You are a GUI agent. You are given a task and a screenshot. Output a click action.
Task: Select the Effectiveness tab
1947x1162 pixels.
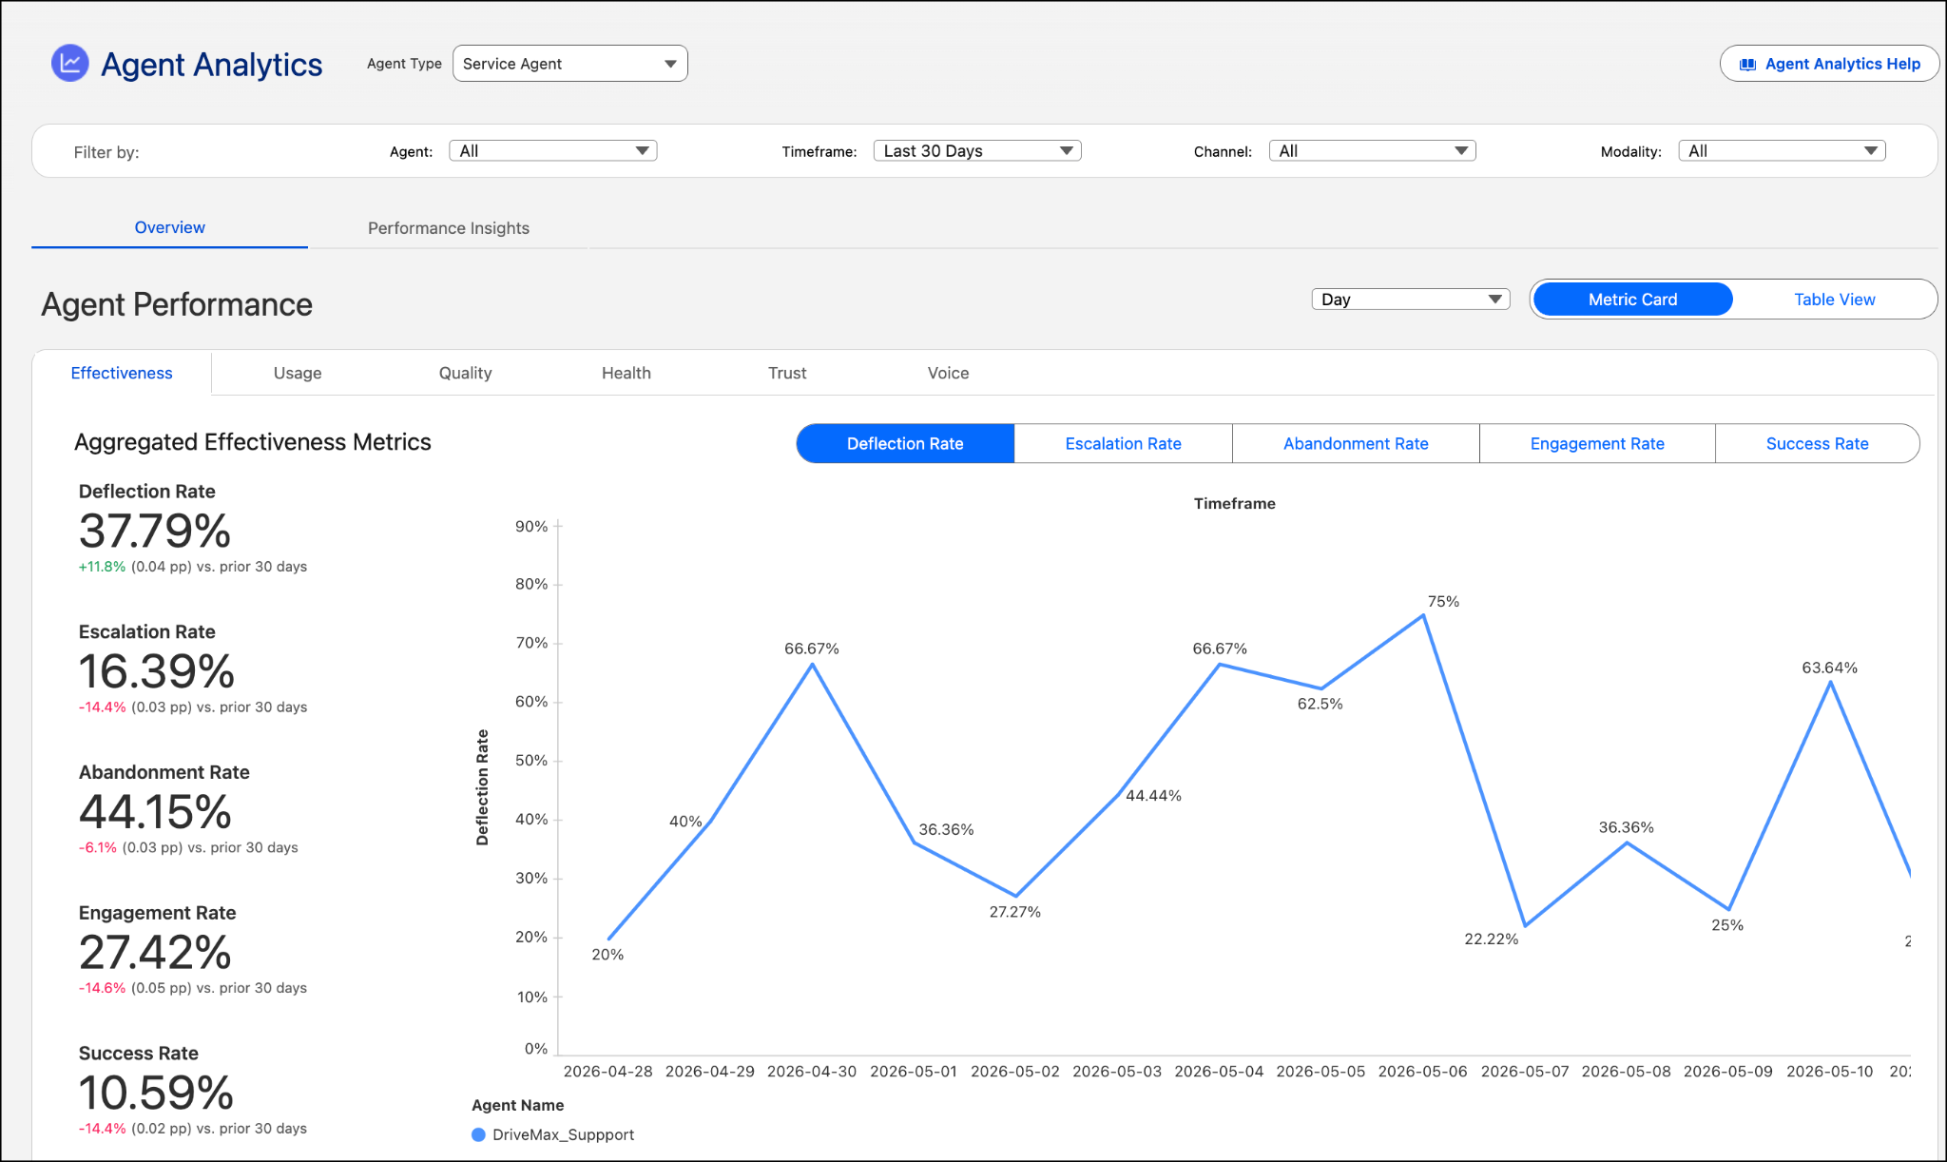122,374
